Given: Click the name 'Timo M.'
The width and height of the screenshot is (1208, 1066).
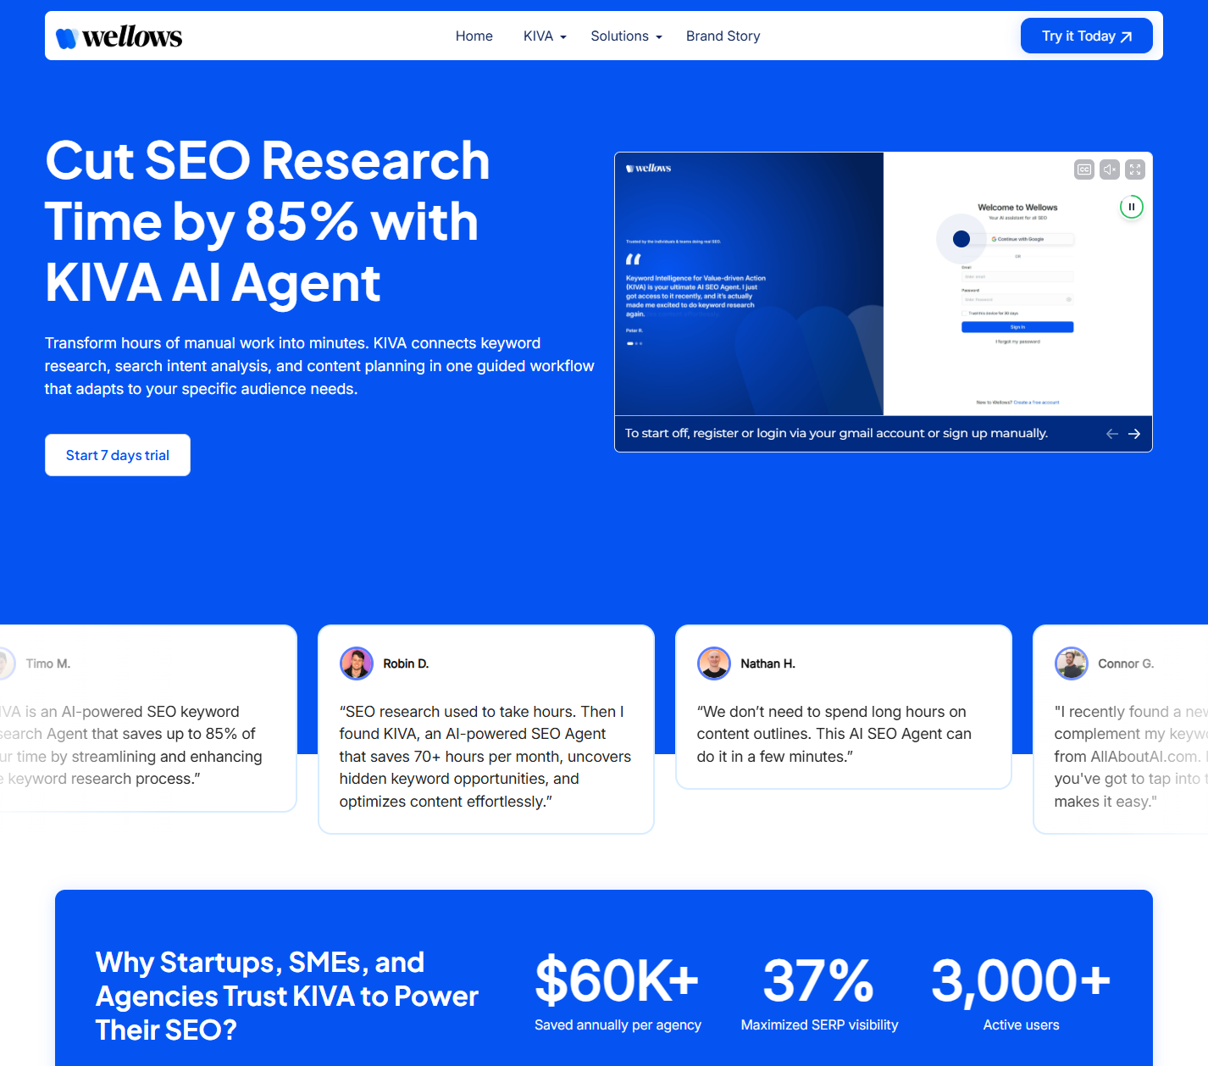Looking at the screenshot, I should [48, 663].
